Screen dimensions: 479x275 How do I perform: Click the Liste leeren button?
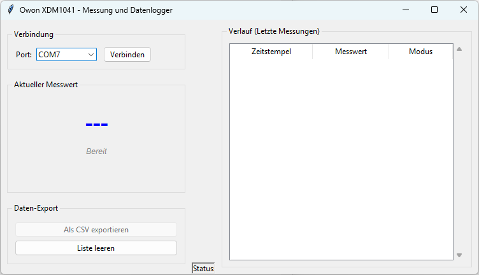tap(96, 248)
